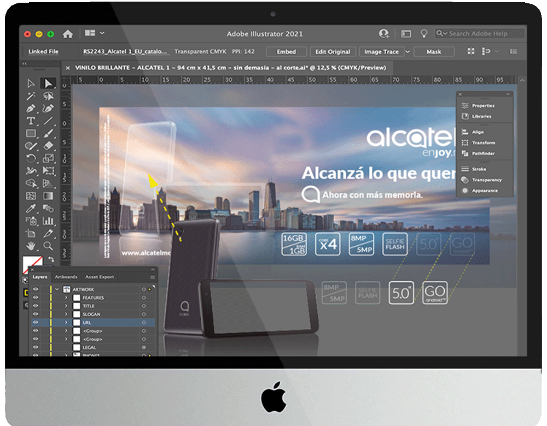Select the Eraser tool
The image size is (547, 426).
click(x=48, y=146)
